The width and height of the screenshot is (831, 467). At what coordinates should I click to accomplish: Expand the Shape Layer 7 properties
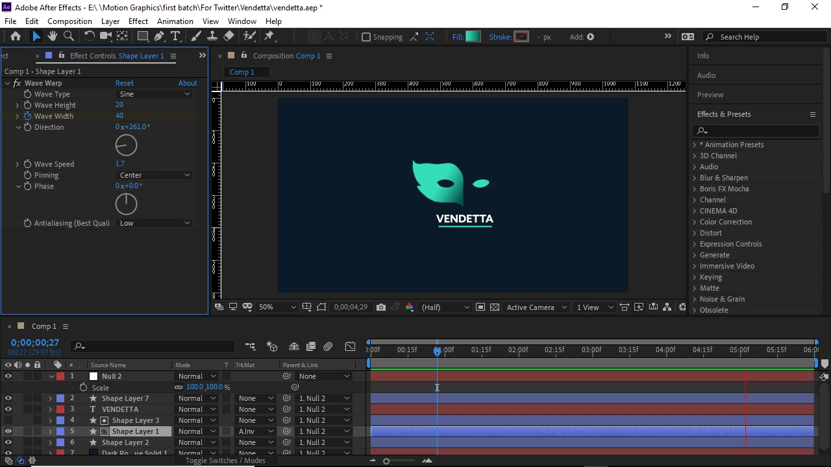coord(51,398)
